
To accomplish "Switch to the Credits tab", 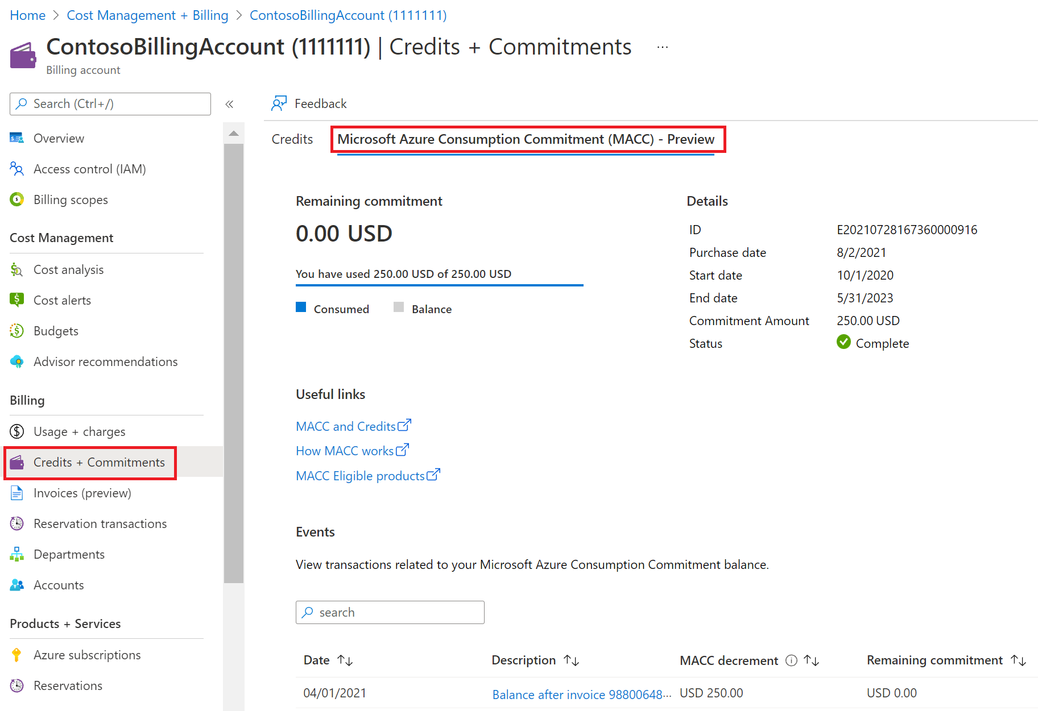I will (292, 139).
